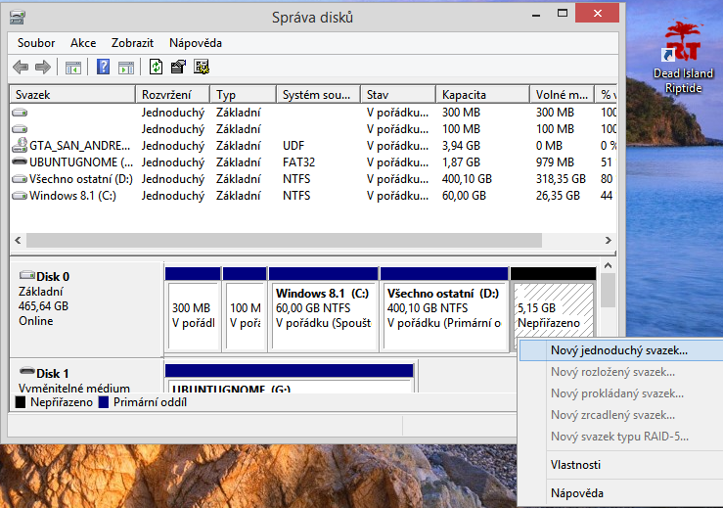This screenshot has width=723, height=508.
Task: Open the Zobrazit menu
Action: tap(132, 43)
